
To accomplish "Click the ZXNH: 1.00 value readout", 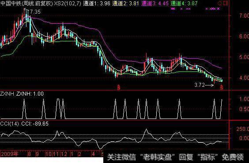I will coord(30,94).
